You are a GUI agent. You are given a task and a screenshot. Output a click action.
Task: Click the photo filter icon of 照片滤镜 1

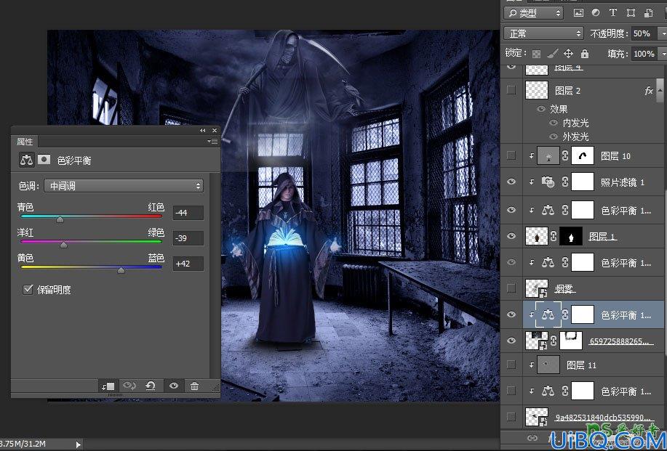click(548, 182)
